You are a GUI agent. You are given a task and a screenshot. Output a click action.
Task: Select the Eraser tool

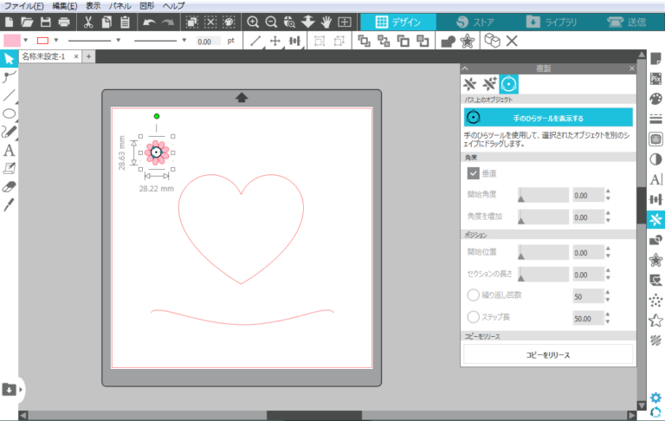[x=9, y=187]
